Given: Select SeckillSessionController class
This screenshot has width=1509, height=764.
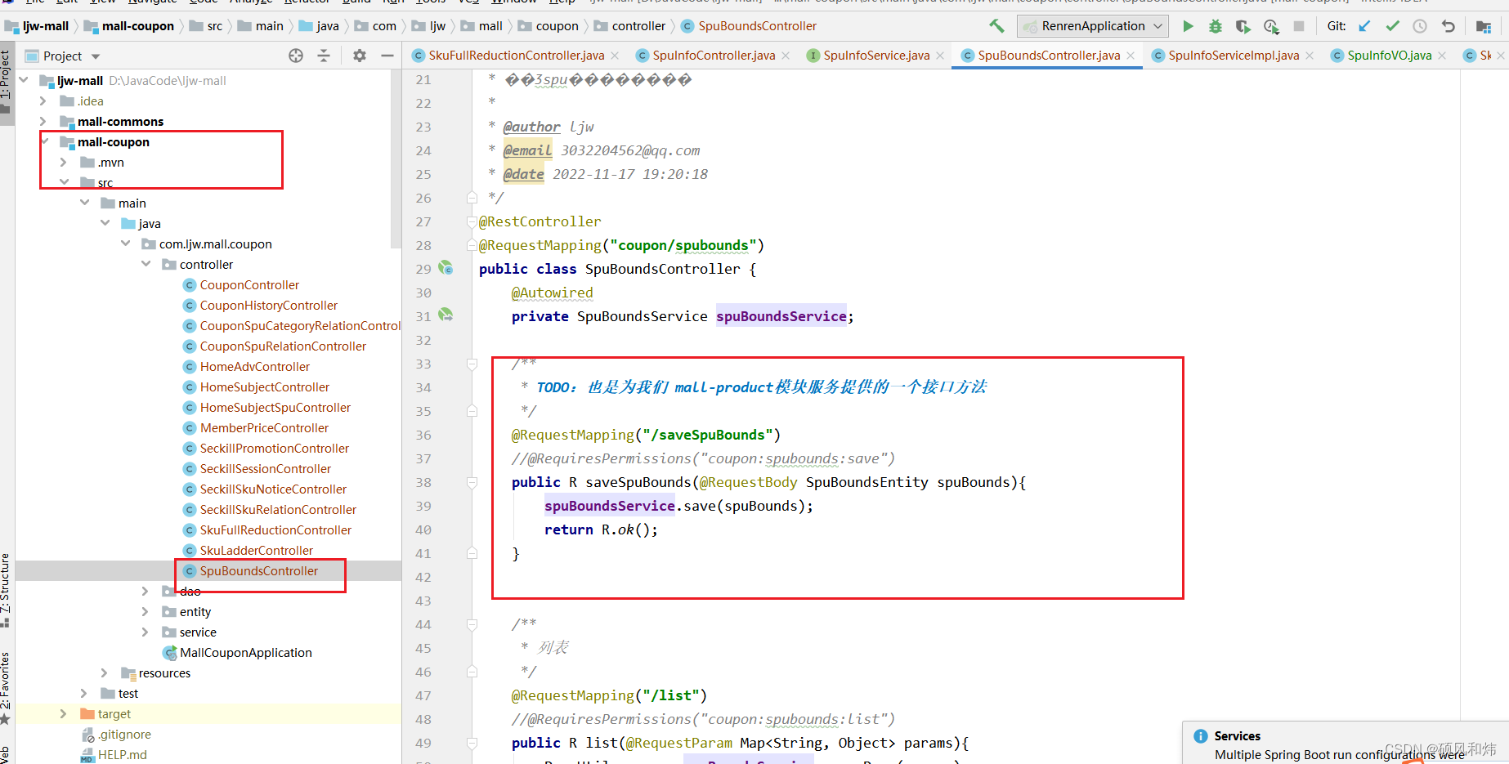Looking at the screenshot, I should (266, 468).
